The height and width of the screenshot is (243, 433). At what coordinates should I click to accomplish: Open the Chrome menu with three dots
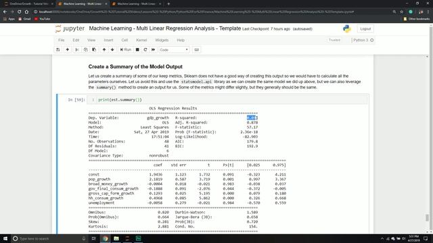tap(428, 12)
